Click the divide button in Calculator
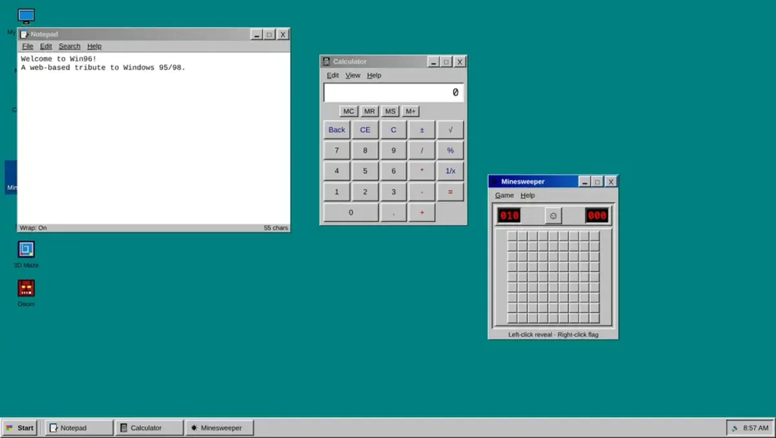 [x=422, y=150]
